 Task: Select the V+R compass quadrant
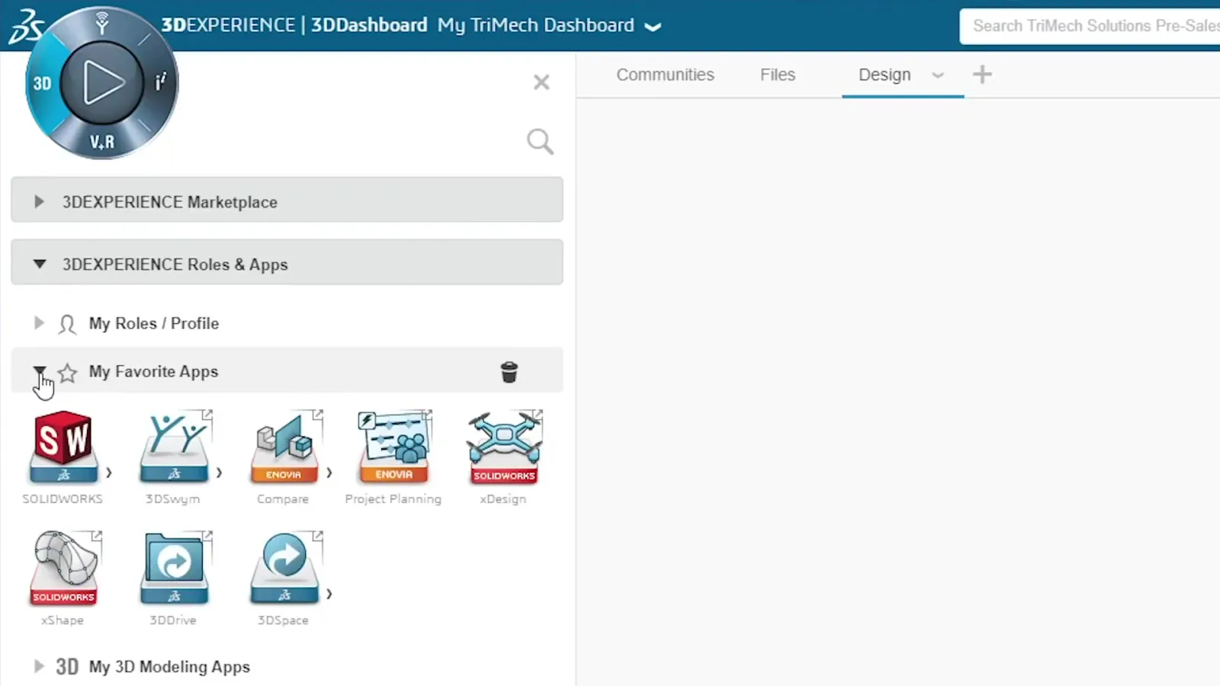coord(102,142)
